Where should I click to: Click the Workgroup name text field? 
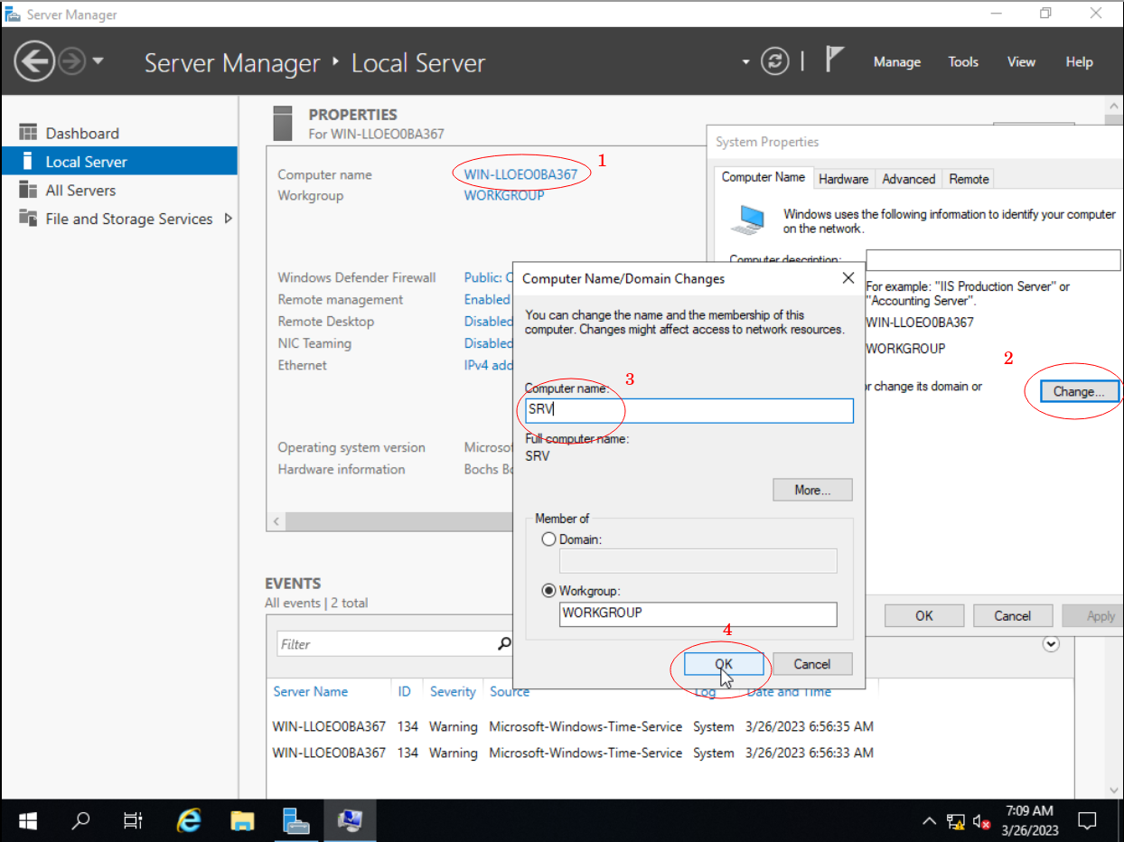tap(698, 613)
